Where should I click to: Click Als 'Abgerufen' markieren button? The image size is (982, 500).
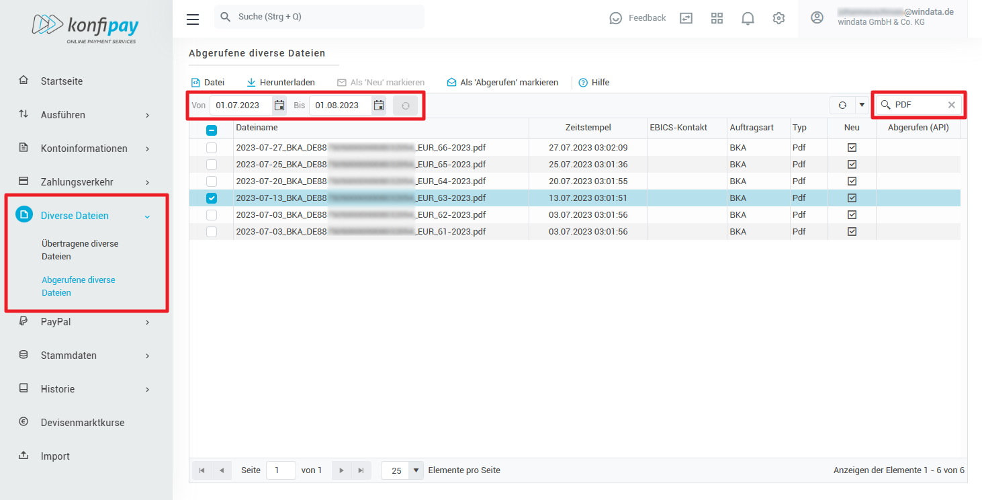point(502,83)
